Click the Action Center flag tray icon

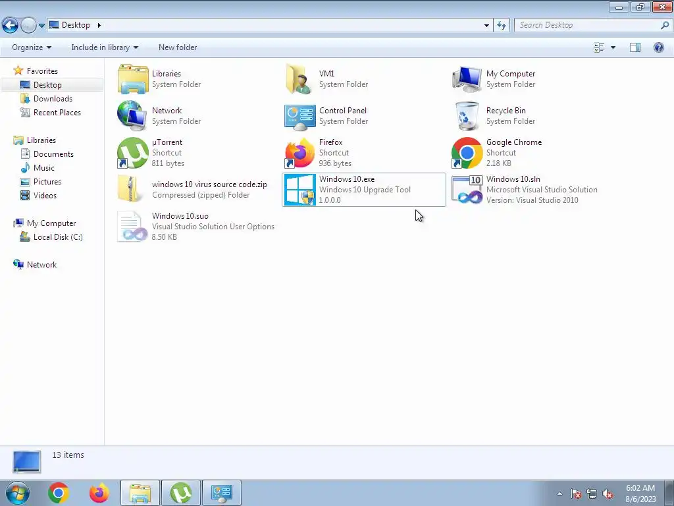575,493
